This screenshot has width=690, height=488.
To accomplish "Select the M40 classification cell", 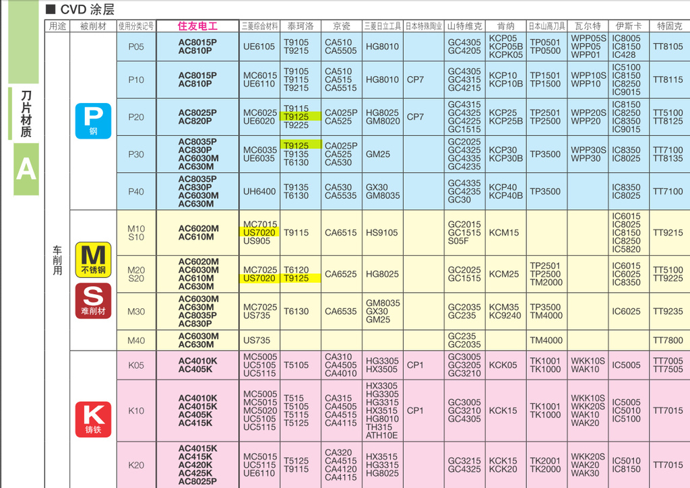I will (x=136, y=341).
